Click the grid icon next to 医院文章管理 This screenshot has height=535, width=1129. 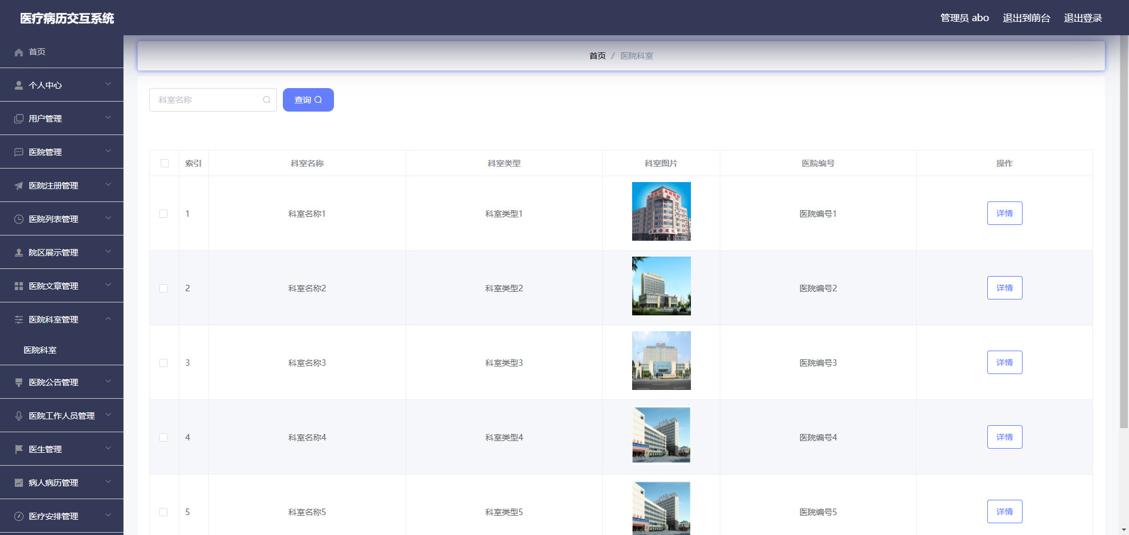click(x=19, y=286)
